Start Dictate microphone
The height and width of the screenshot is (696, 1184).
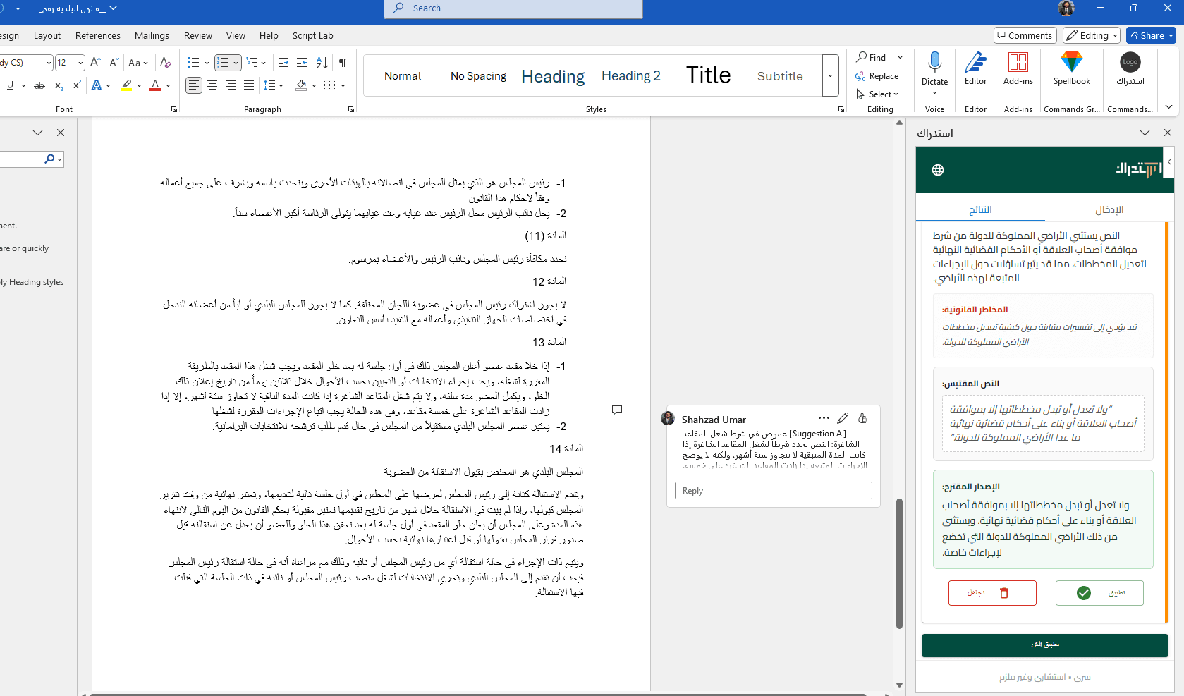pyautogui.click(x=934, y=62)
